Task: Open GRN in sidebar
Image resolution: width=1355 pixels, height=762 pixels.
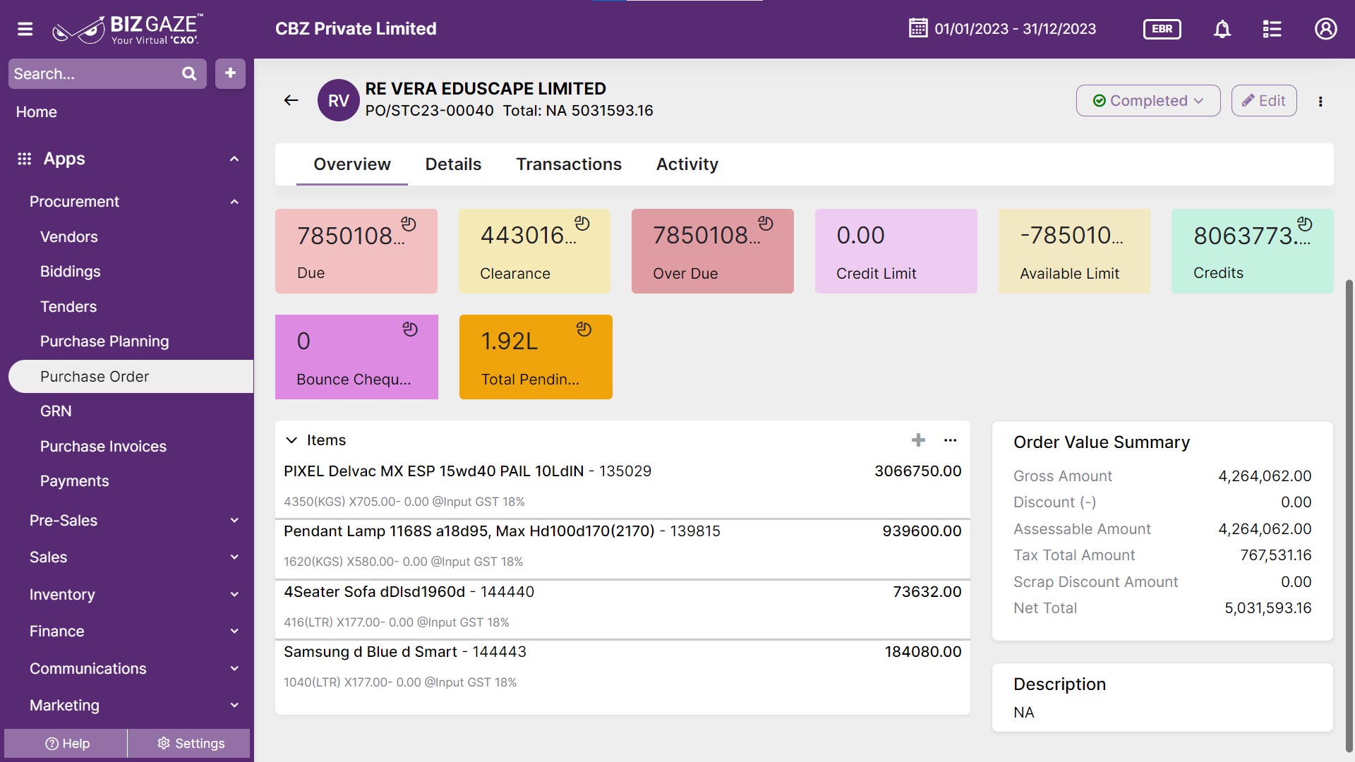Action: point(56,411)
